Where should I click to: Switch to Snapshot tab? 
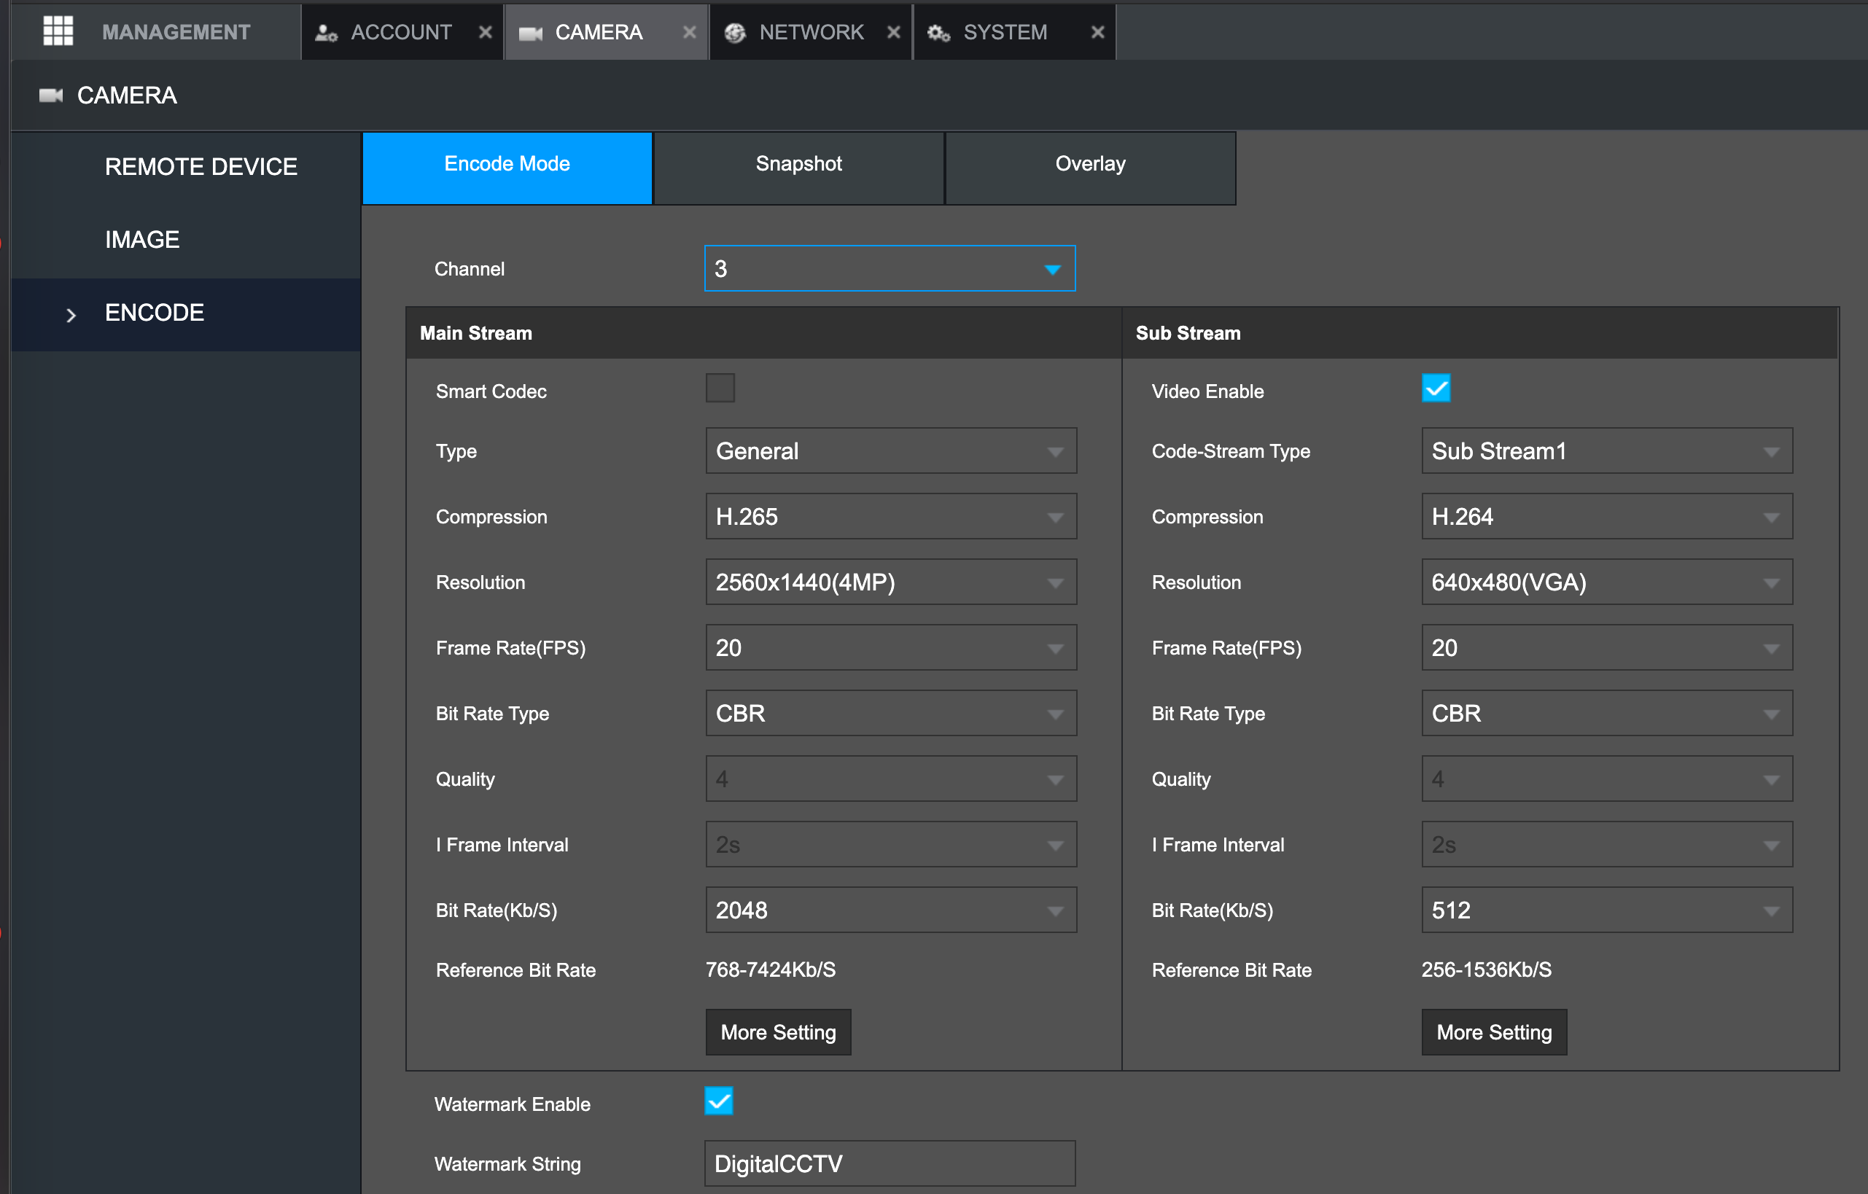click(801, 163)
